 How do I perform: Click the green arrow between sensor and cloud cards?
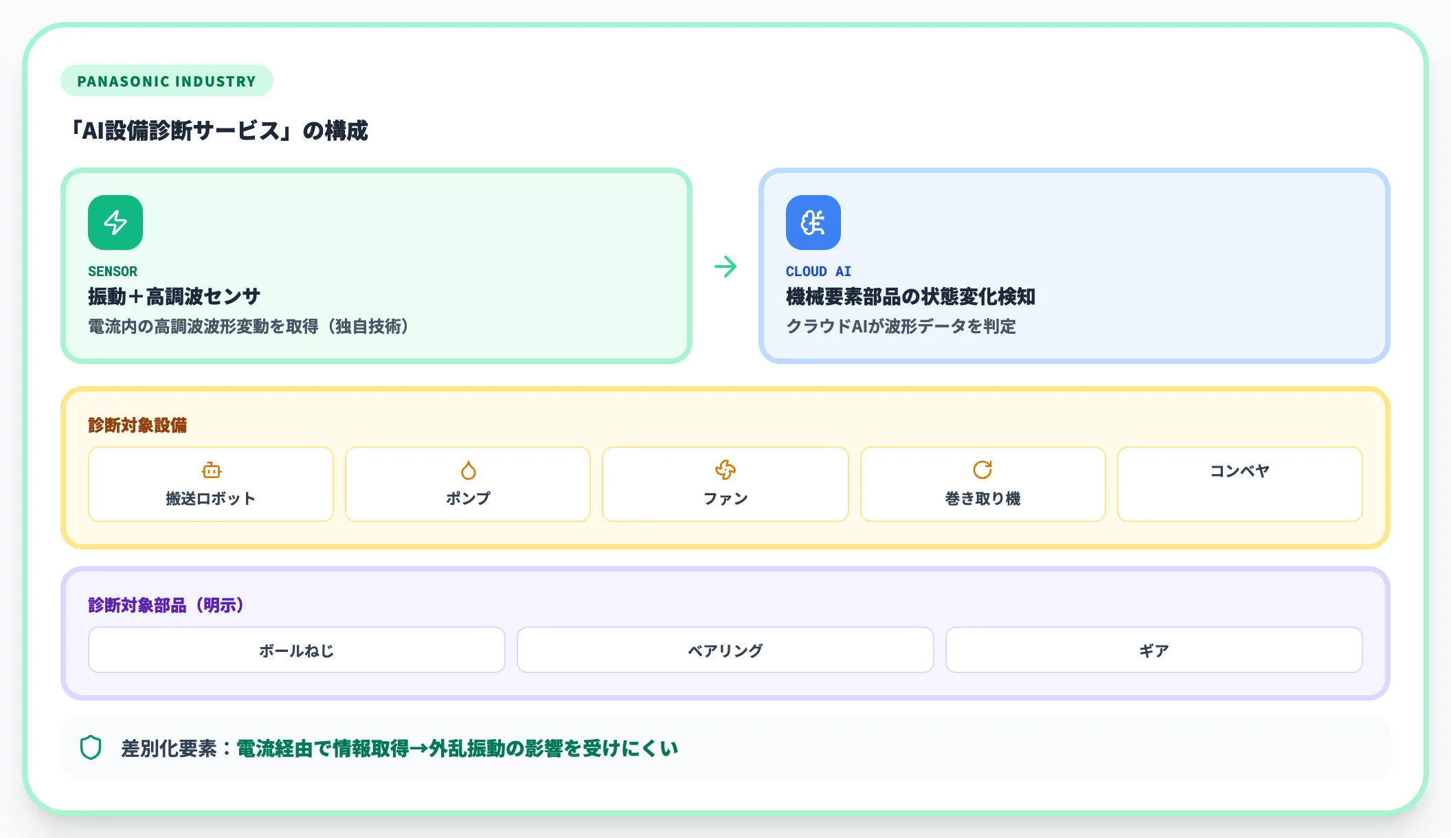(x=725, y=268)
